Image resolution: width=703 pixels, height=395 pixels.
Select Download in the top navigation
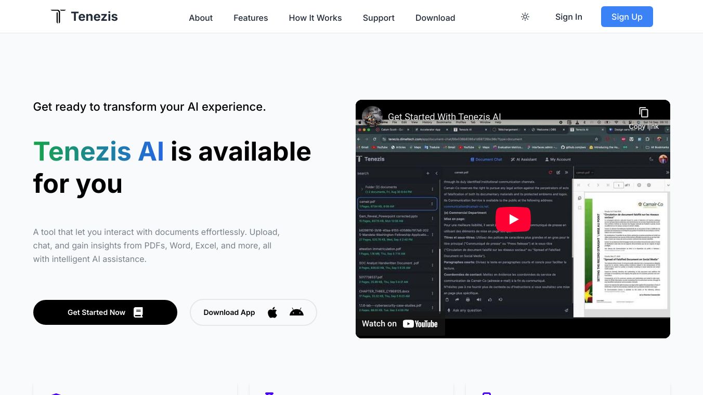(x=435, y=18)
